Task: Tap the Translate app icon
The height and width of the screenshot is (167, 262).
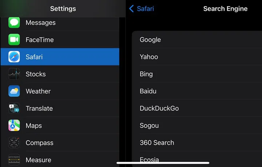Action: click(14, 108)
